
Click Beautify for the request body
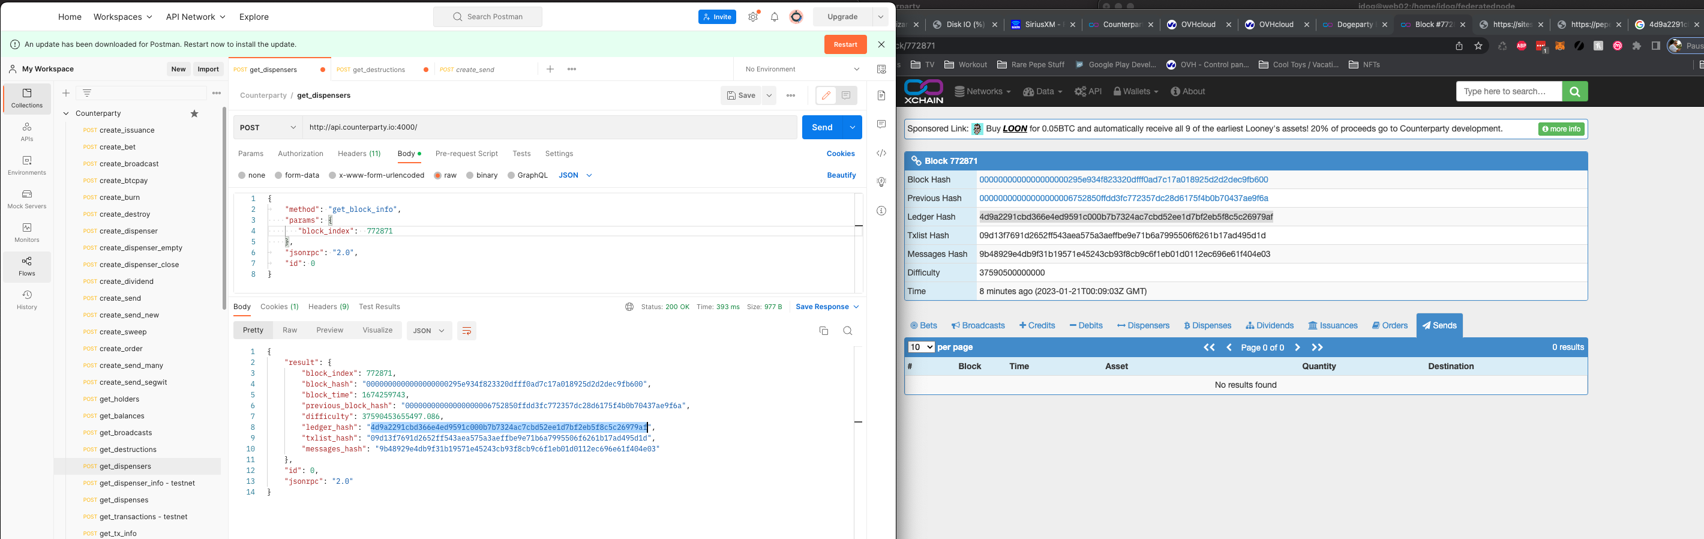click(841, 175)
